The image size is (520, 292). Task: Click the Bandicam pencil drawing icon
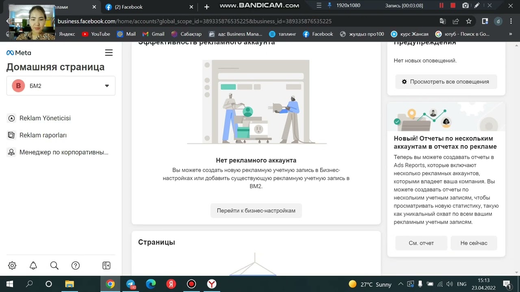coord(477,6)
